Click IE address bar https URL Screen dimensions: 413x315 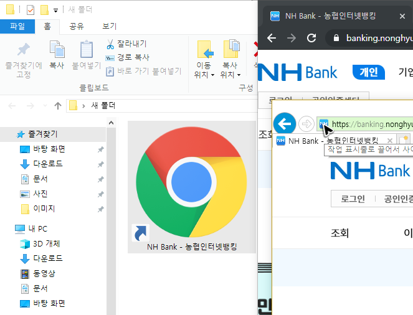pos(373,124)
